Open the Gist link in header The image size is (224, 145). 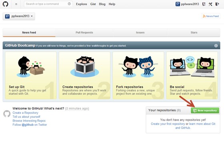click(x=93, y=4)
